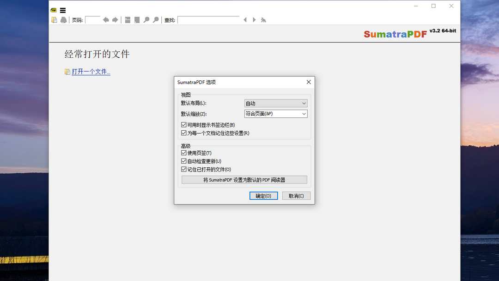Uncheck 可用时显示书签边栏
This screenshot has width=499, height=281.
[x=183, y=124]
